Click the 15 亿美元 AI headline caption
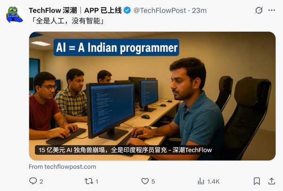Screen dimensions: 283x191 [125, 150]
